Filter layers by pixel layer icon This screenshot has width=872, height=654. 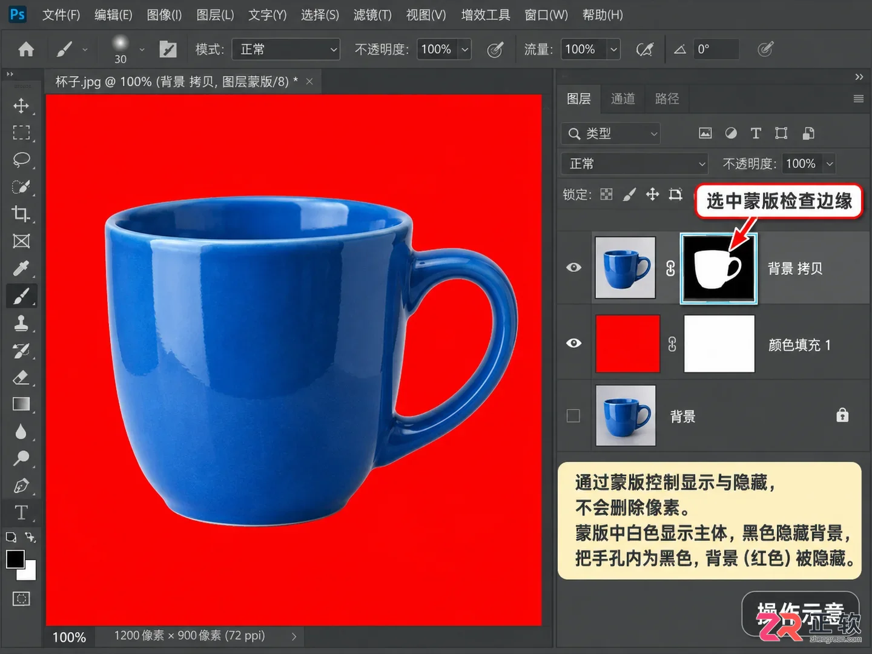pyautogui.click(x=705, y=133)
